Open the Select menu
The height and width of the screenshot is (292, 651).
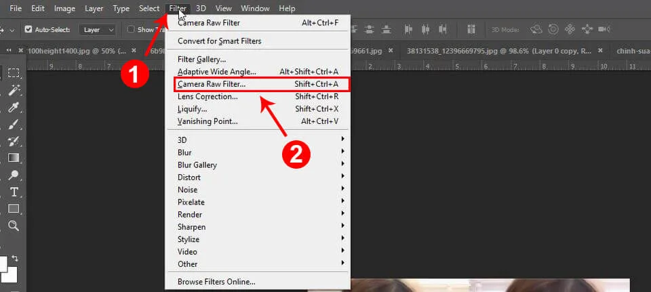pyautogui.click(x=149, y=8)
